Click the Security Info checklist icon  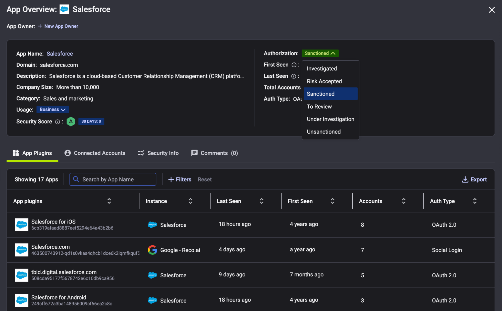pyautogui.click(x=141, y=153)
